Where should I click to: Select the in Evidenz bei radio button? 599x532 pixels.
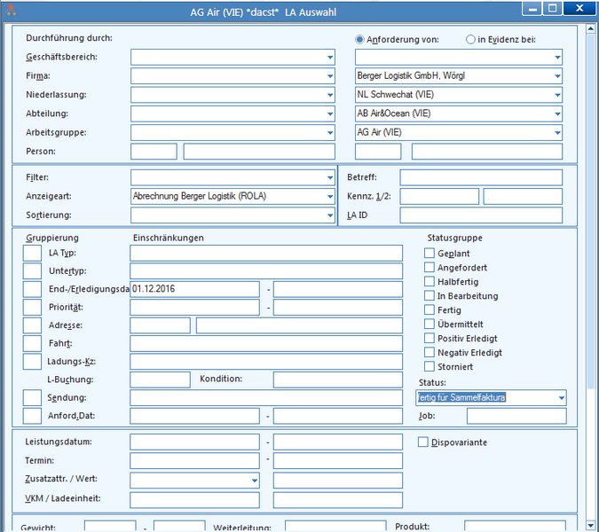coord(470,39)
